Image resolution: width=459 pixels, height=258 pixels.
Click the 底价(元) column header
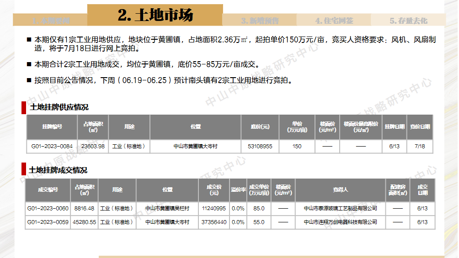pyautogui.click(x=260, y=127)
